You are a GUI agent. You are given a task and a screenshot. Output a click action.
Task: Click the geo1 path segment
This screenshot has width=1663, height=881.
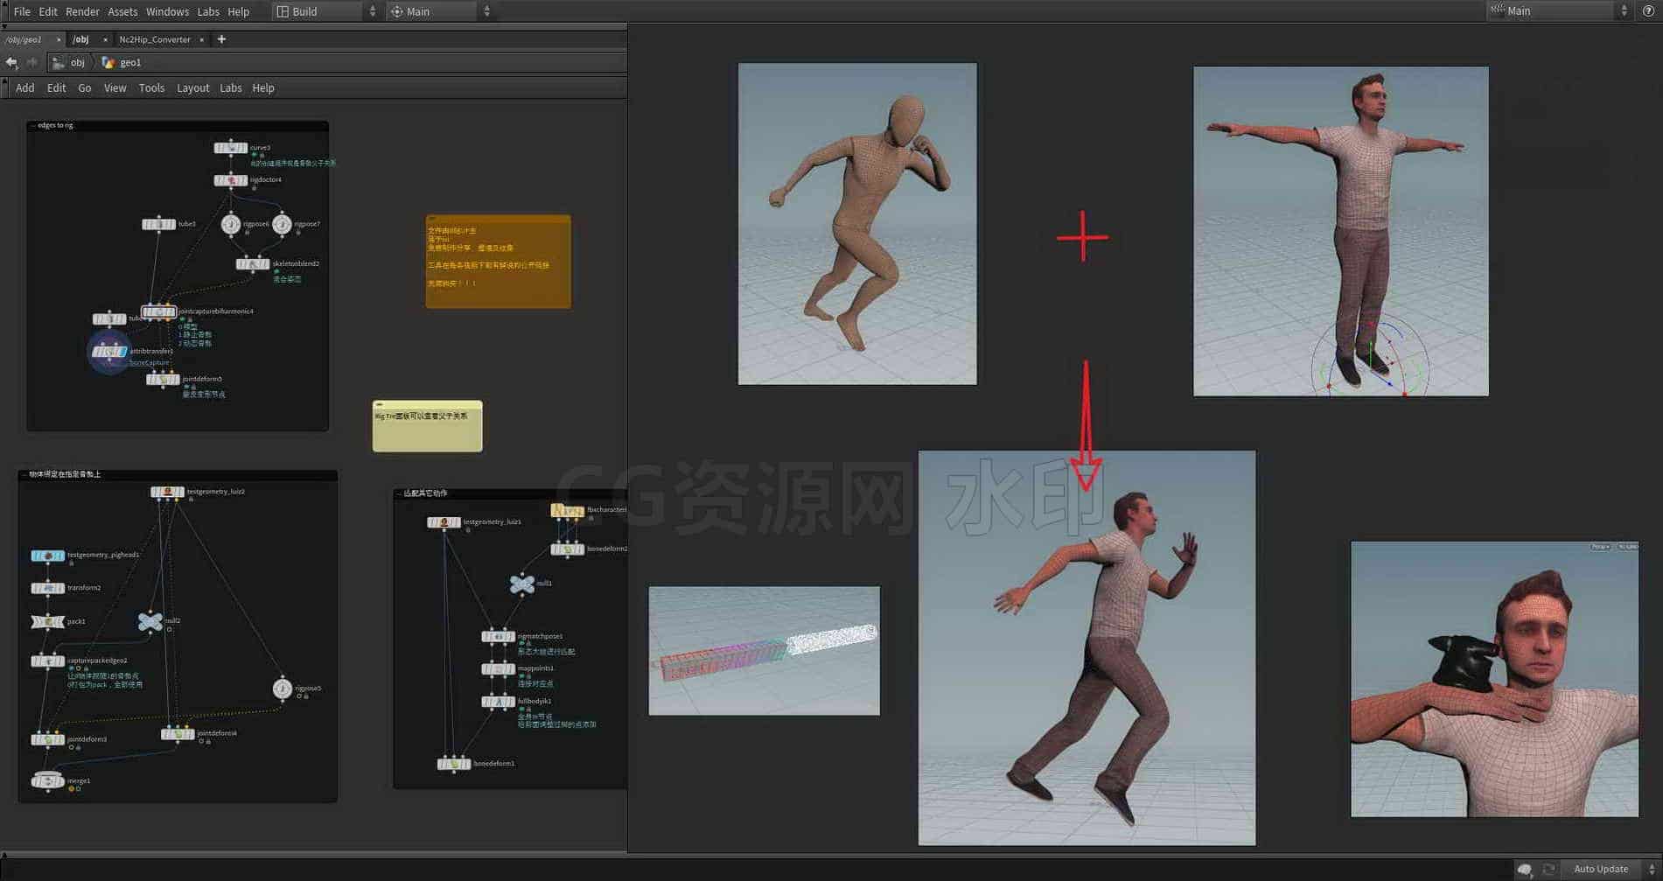click(x=122, y=62)
